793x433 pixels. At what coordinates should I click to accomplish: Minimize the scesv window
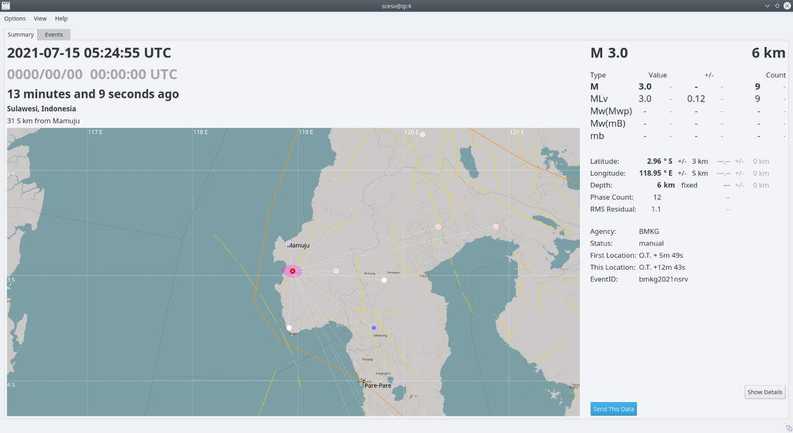766,6
